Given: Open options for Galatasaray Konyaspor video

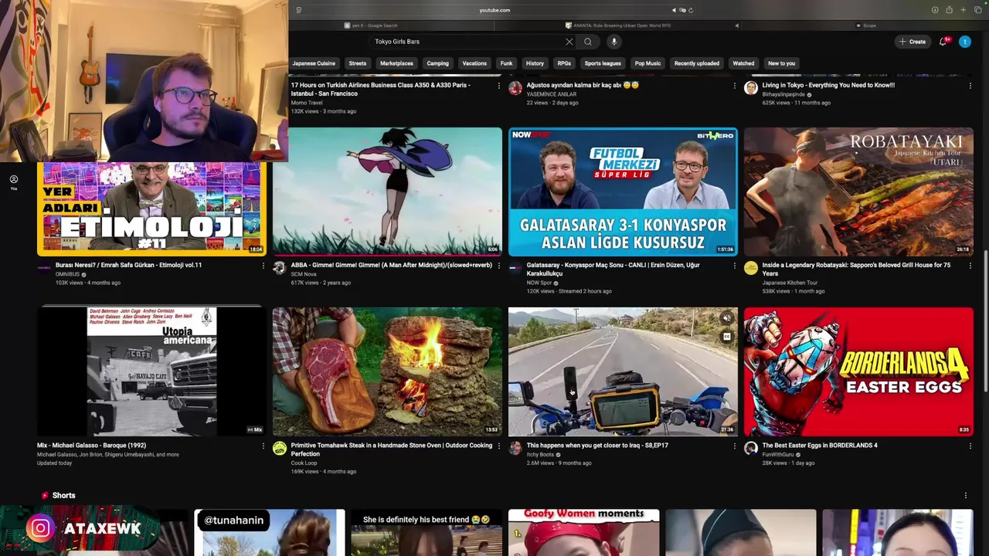Looking at the screenshot, I should pyautogui.click(x=734, y=266).
